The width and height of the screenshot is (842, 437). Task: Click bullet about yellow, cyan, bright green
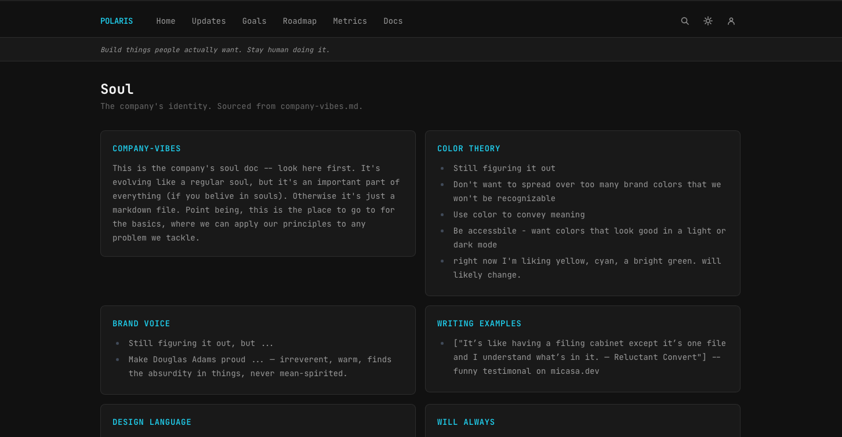(587, 268)
